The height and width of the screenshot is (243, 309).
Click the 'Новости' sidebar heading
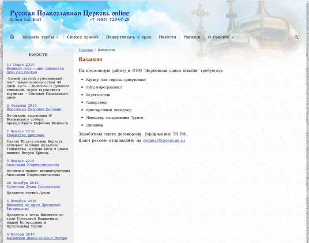[x=38, y=55]
